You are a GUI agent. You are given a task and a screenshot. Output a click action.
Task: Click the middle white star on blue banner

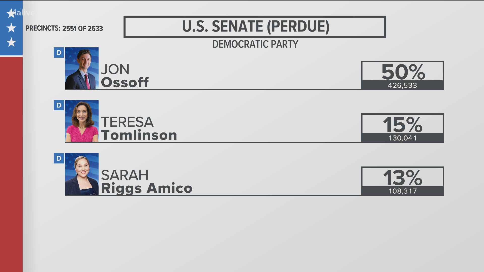pyautogui.click(x=11, y=28)
